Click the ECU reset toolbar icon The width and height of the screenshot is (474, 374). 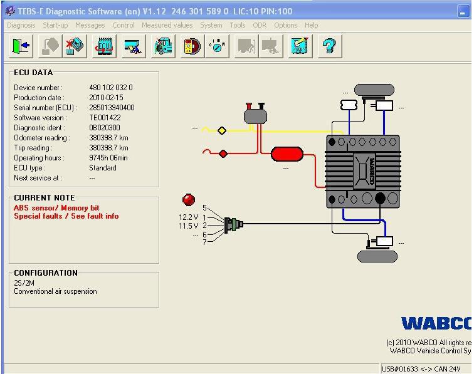coord(104,46)
